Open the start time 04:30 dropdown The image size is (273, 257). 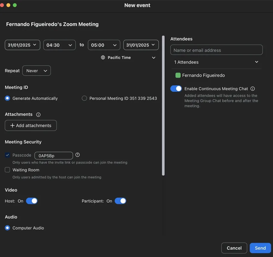(x=59, y=45)
